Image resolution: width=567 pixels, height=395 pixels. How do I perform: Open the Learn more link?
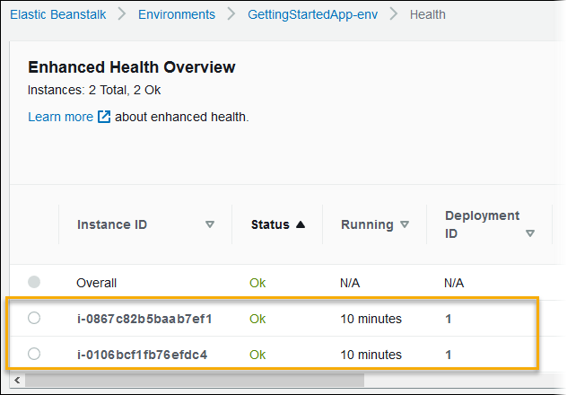(60, 117)
